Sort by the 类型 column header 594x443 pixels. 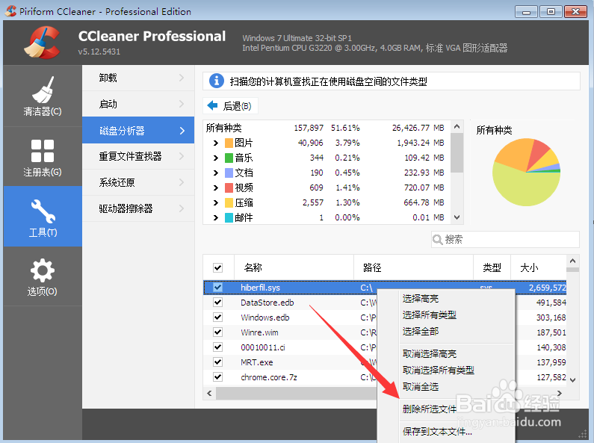click(492, 267)
